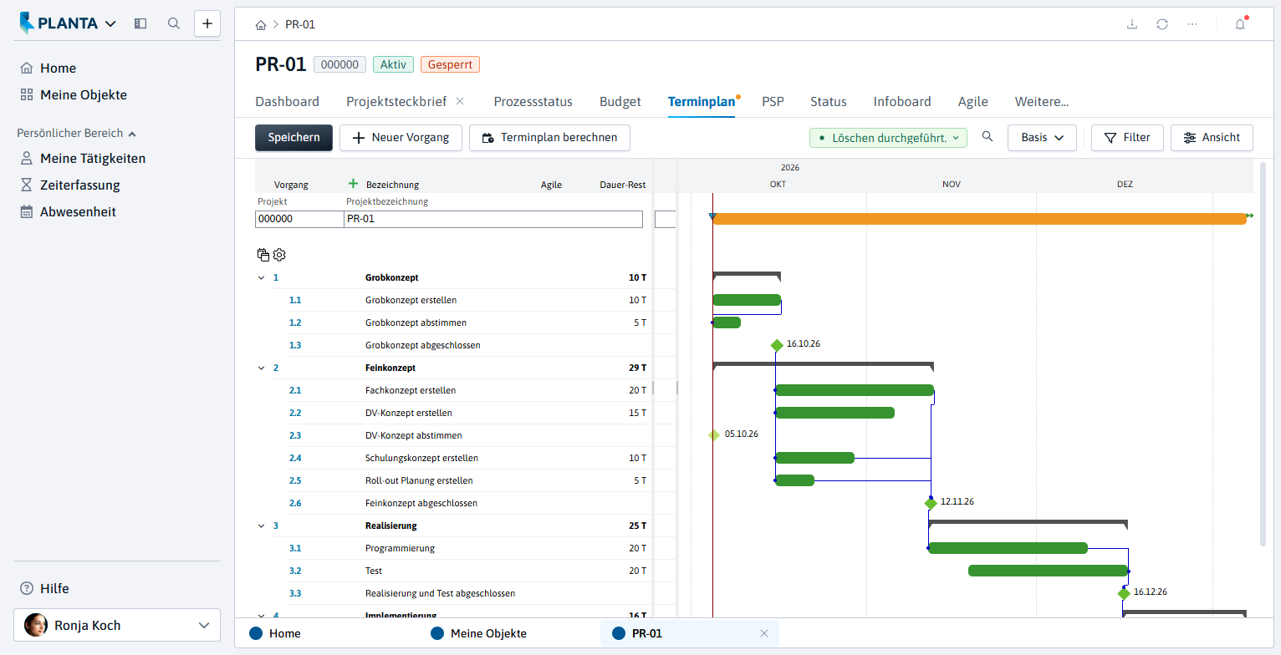Collapse the Feinkonzept group row
Image resolution: width=1281 pixels, height=655 pixels.
point(261,368)
